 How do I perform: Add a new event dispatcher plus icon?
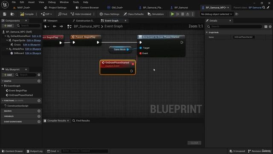39,121
